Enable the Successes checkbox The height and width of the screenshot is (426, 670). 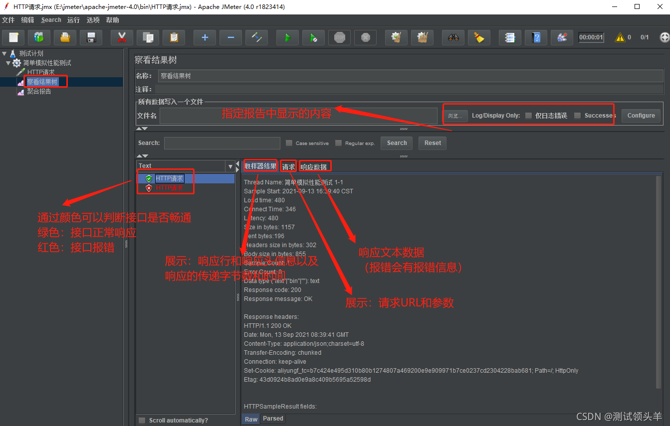[x=577, y=116]
